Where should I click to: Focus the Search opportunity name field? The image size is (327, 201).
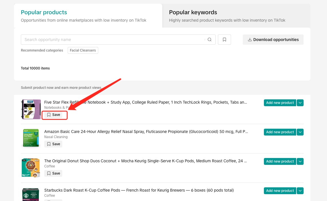[113, 40]
